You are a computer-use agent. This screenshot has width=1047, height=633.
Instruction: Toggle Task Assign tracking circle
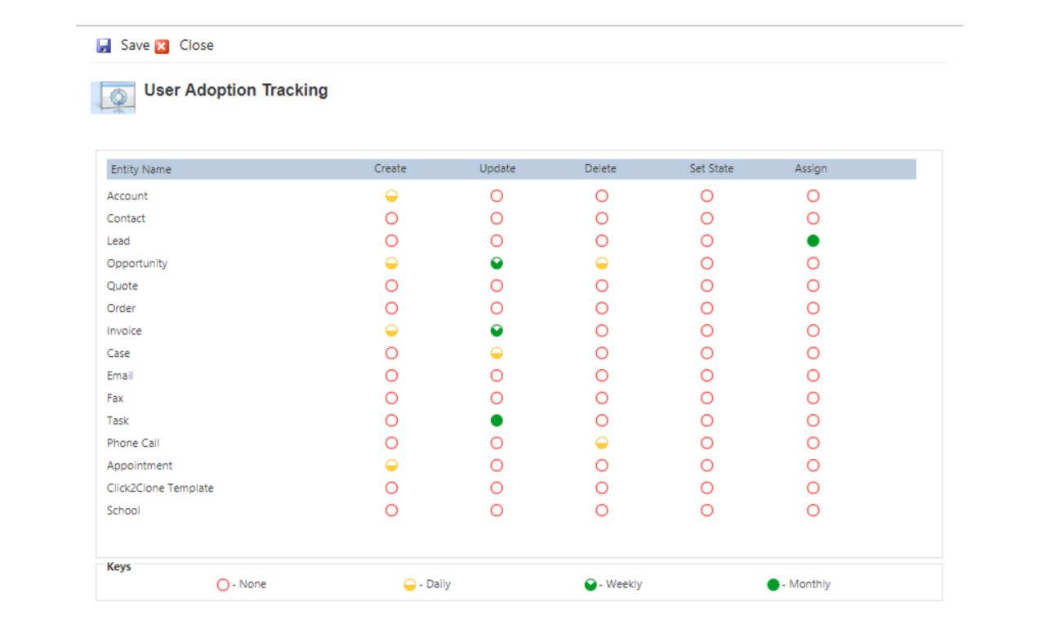813,421
